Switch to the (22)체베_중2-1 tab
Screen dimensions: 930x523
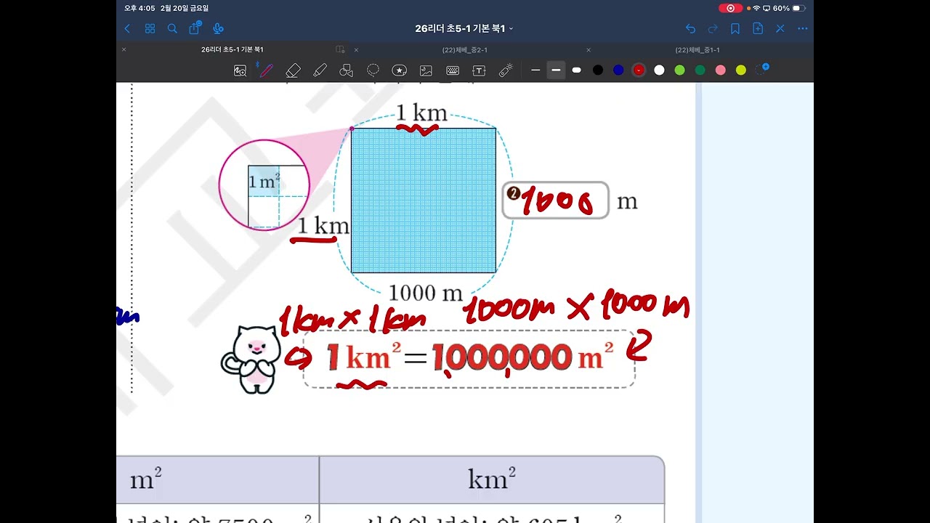(464, 50)
